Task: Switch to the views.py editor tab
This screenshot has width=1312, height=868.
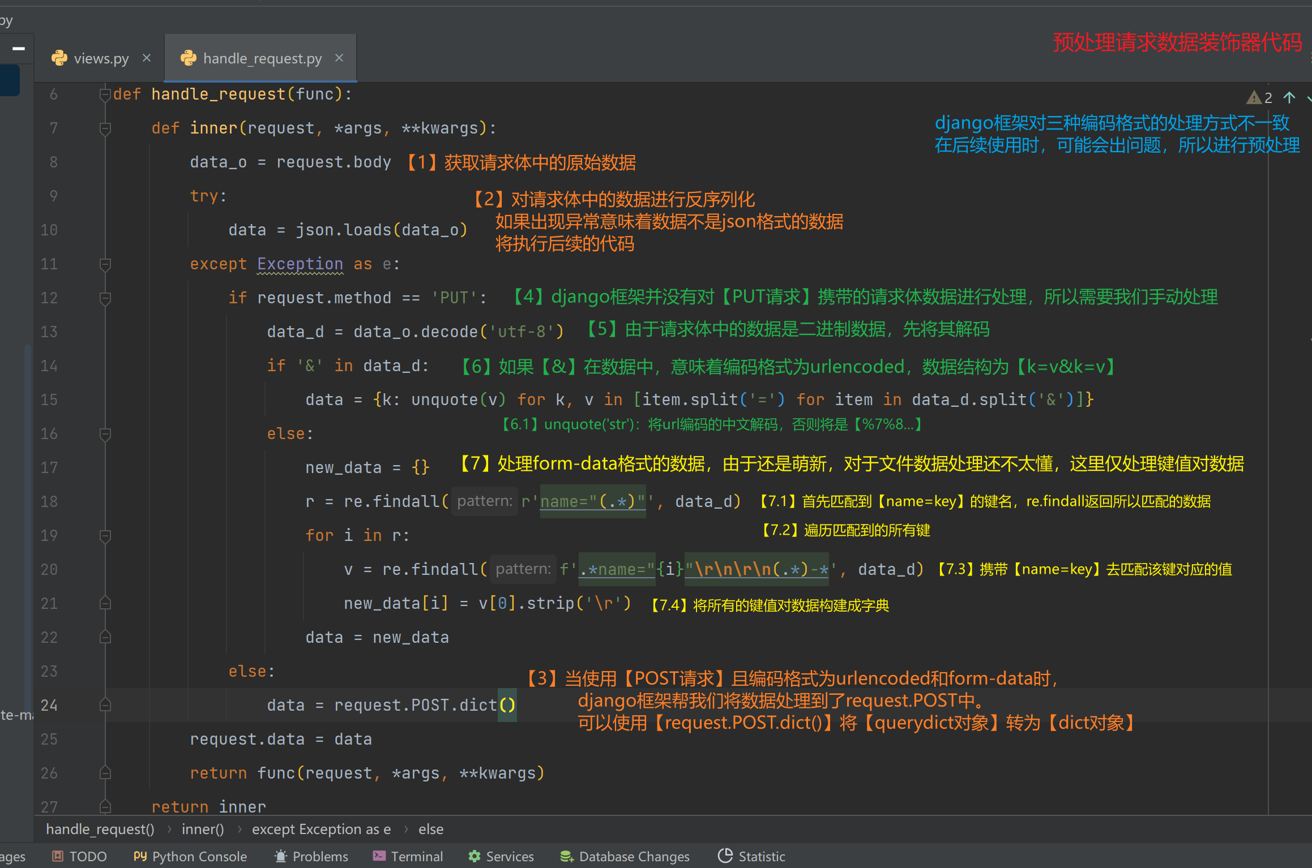Action: (x=100, y=58)
